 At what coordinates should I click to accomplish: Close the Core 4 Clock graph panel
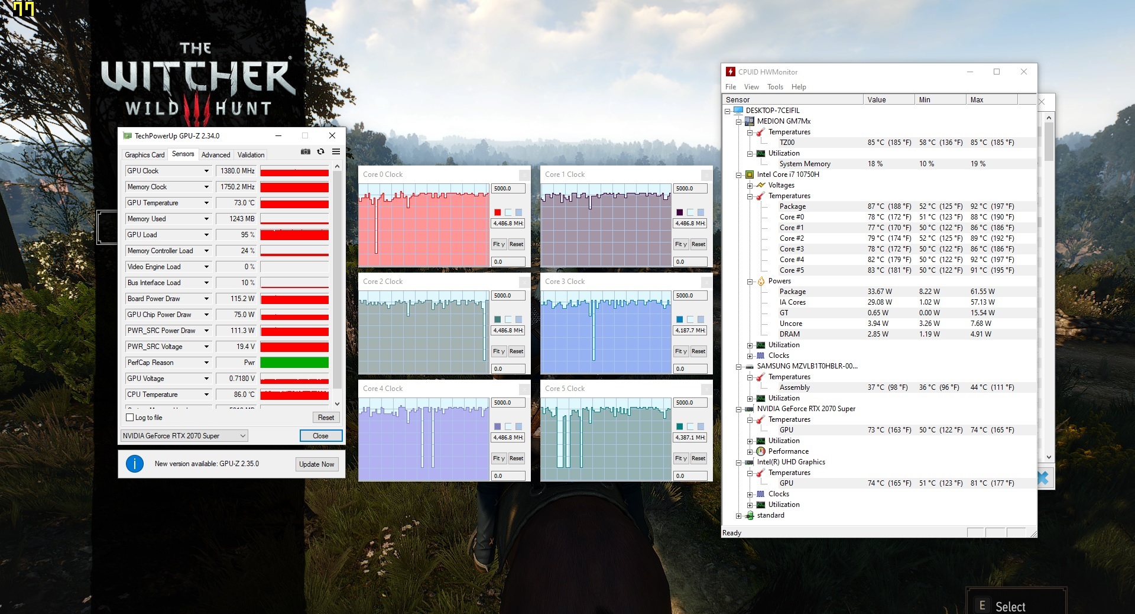tap(524, 389)
